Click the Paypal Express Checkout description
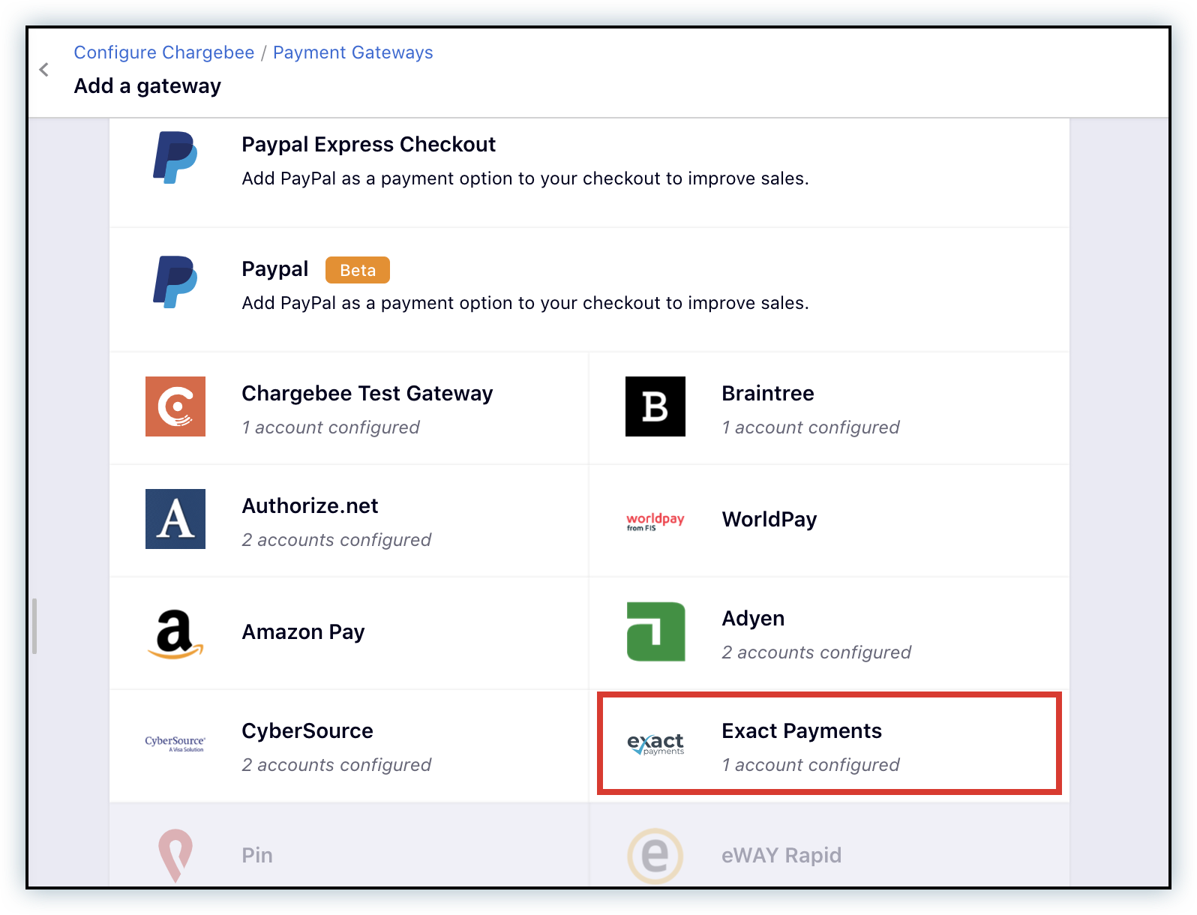This screenshot has width=1197, height=915. [x=525, y=178]
